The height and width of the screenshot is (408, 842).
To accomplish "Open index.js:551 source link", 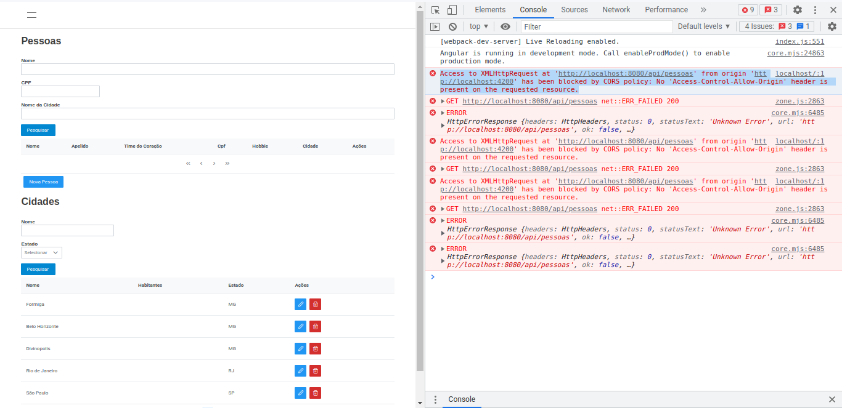I will [799, 41].
